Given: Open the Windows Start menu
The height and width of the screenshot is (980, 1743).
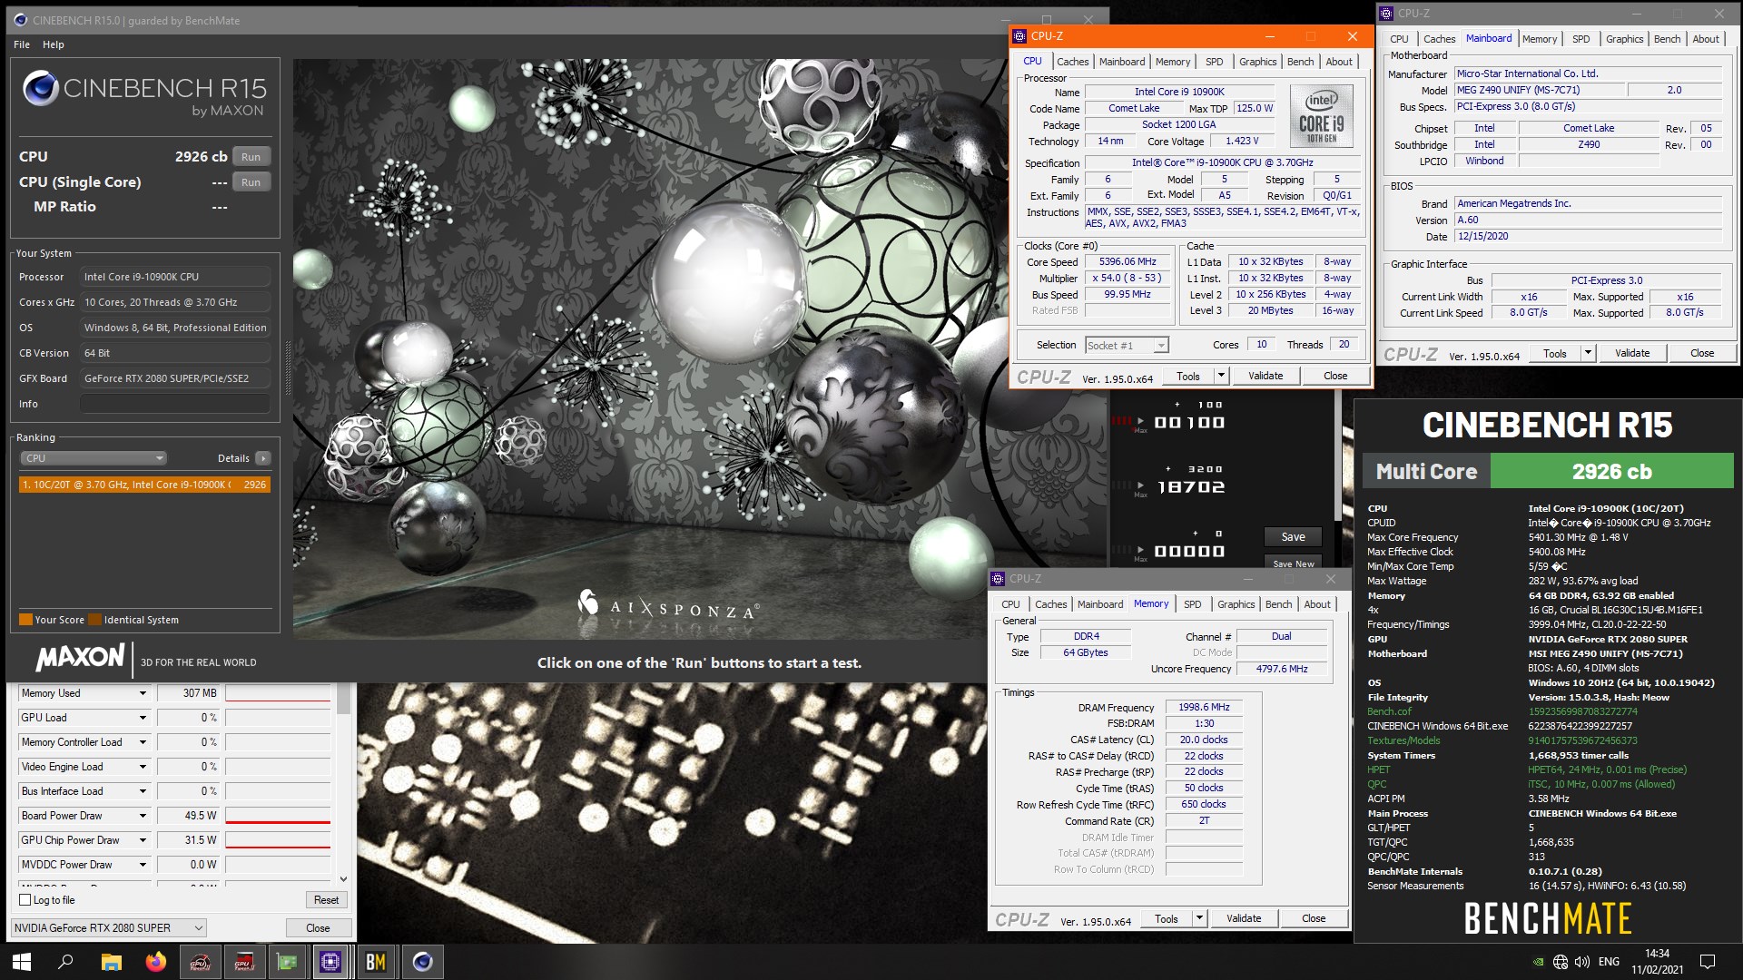Looking at the screenshot, I should (22, 962).
